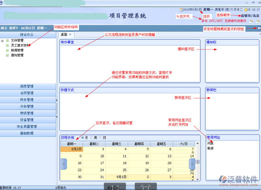Select the 日 (day) view radio button
261x190 pixels.
click(100, 138)
